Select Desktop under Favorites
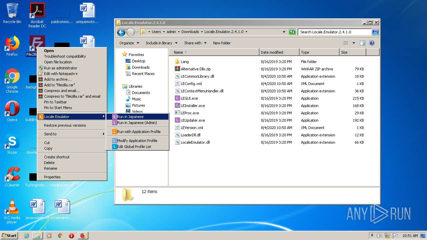 (135, 61)
